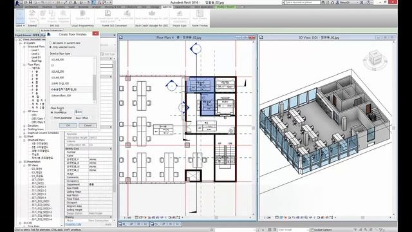
Task: Collapse the 03.Presentation tree node
Action: tap(21, 162)
